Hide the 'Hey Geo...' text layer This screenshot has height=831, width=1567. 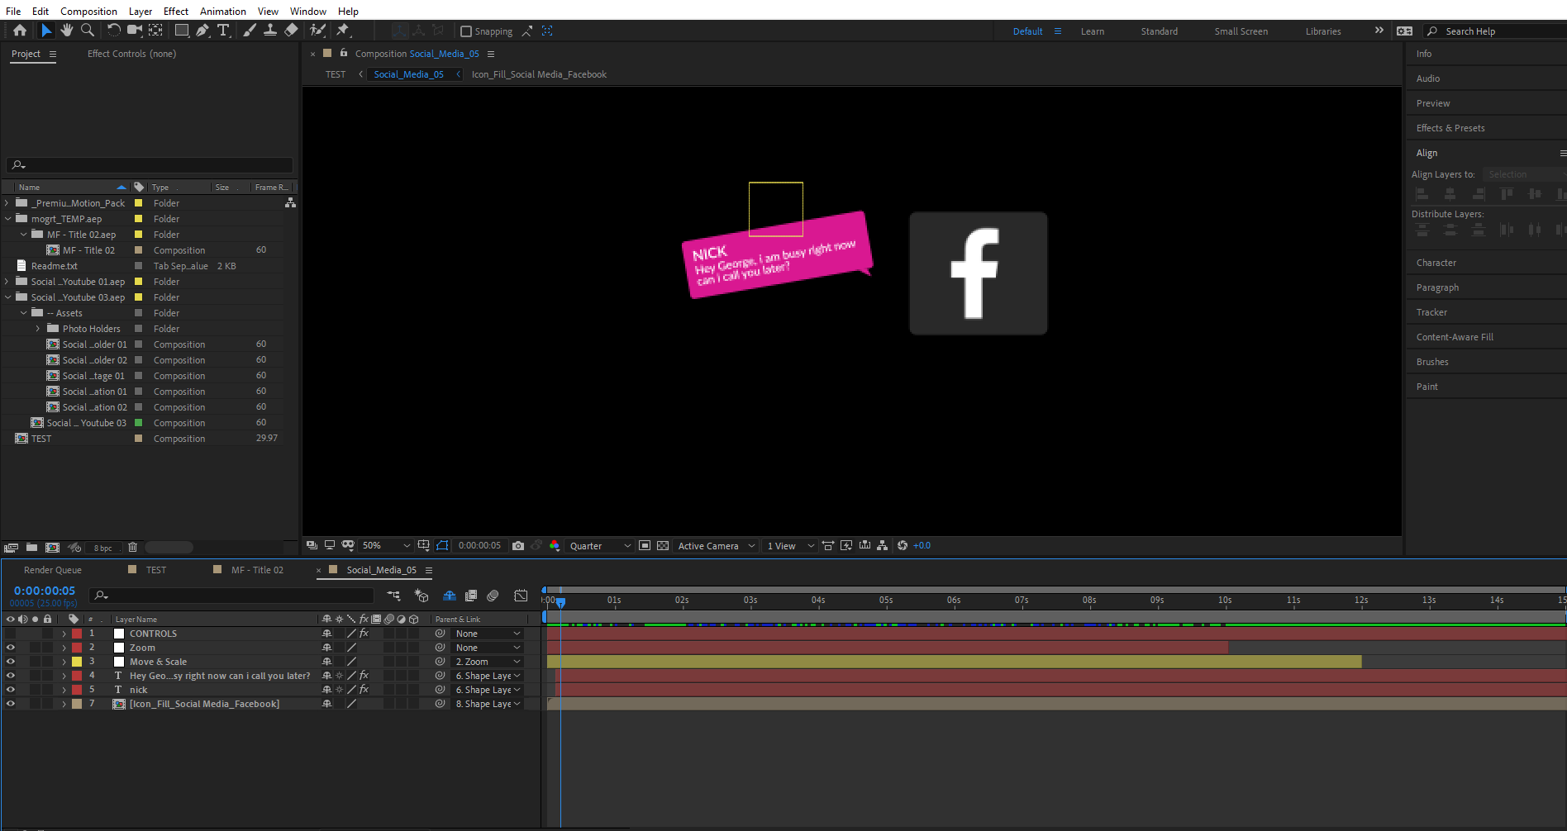11,676
